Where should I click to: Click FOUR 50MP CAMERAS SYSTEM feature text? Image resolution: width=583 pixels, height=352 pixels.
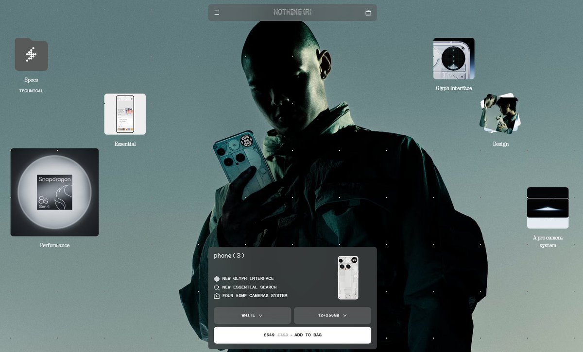(x=255, y=296)
